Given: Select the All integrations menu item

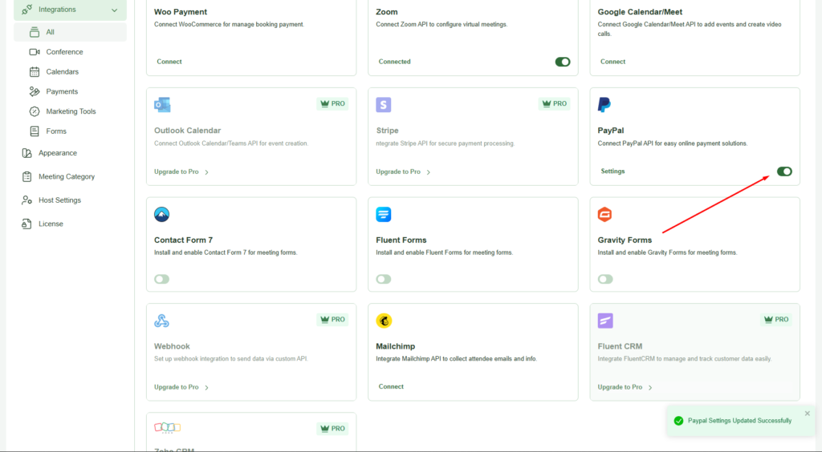Looking at the screenshot, I should (x=71, y=32).
